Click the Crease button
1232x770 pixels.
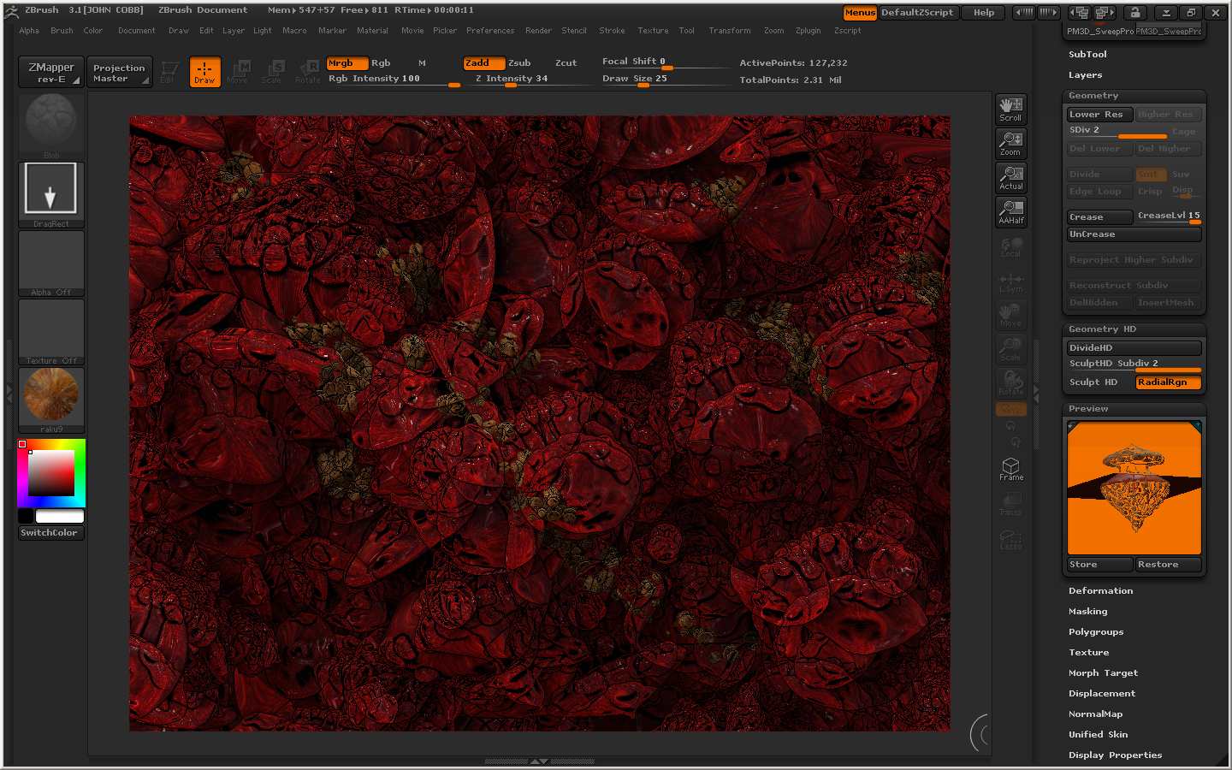[x=1099, y=217]
